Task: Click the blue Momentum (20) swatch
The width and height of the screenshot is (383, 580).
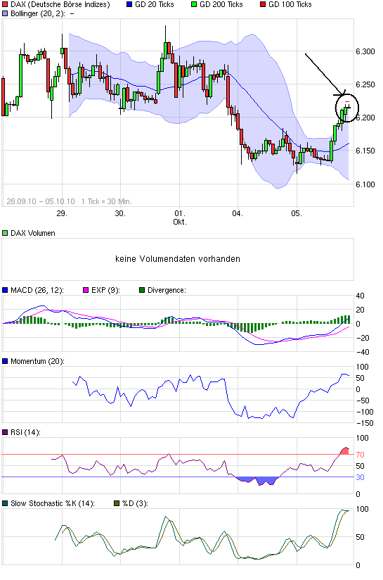Action: pyautogui.click(x=5, y=361)
